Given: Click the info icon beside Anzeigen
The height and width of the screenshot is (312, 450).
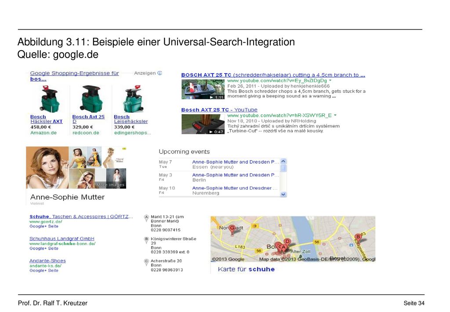Looking at the screenshot, I should tap(160, 73).
